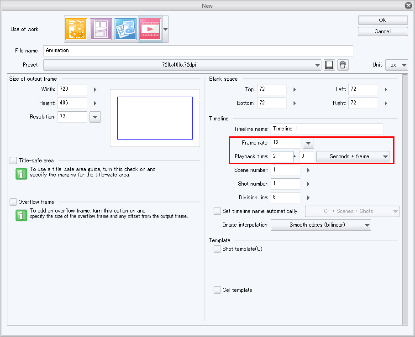Enable the Cel template checkbox
Screen dimensions: 415x337
[217, 290]
